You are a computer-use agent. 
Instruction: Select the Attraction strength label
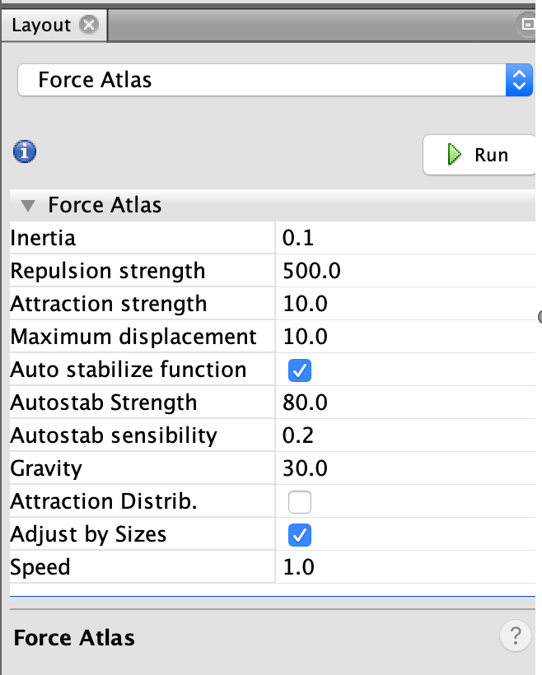coord(109,304)
